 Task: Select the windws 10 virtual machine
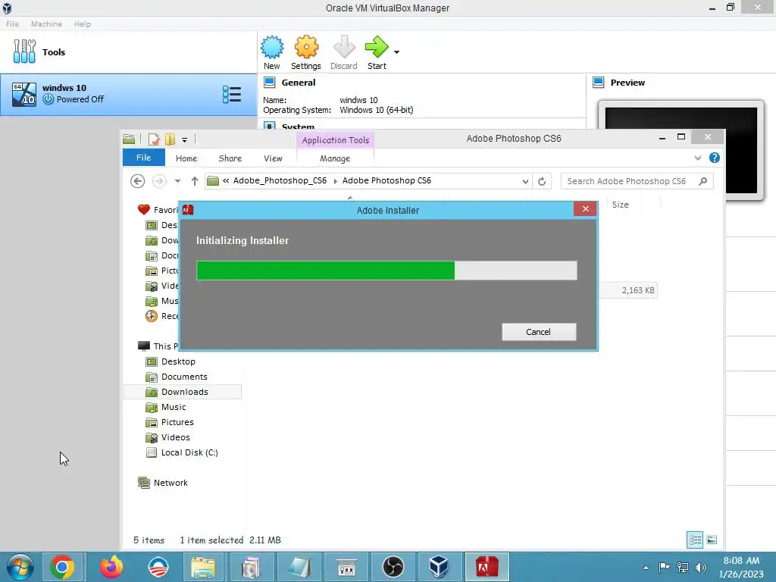click(128, 94)
